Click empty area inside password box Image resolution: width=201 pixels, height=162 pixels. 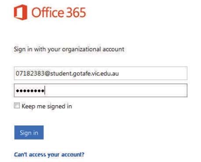pos(116,90)
